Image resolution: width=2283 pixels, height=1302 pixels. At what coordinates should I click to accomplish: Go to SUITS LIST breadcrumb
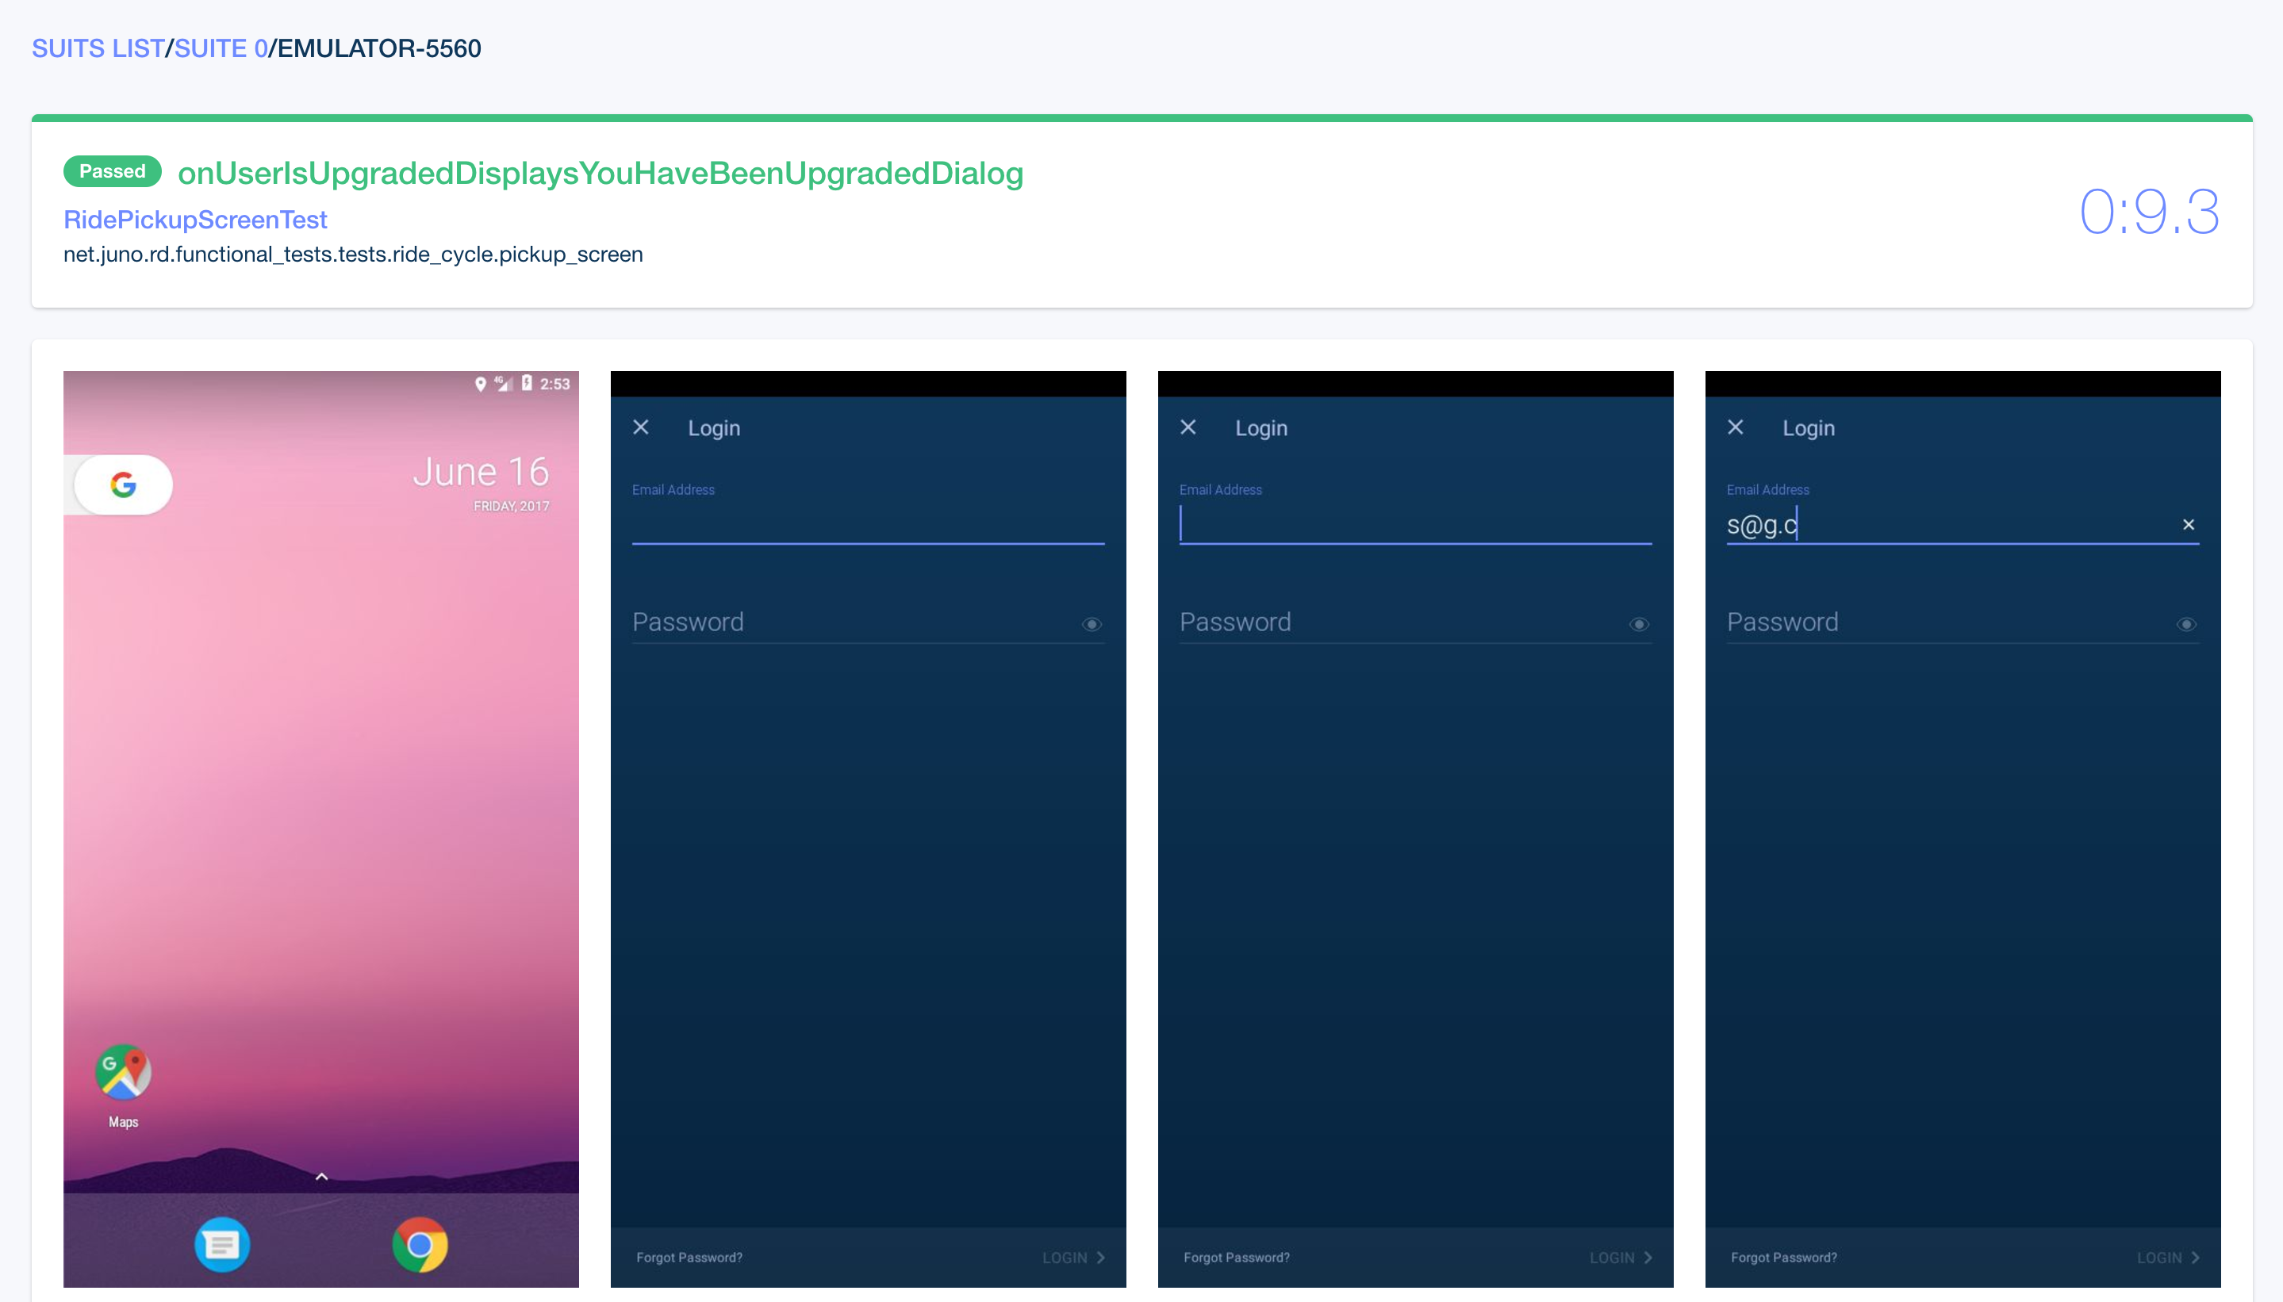click(x=98, y=48)
